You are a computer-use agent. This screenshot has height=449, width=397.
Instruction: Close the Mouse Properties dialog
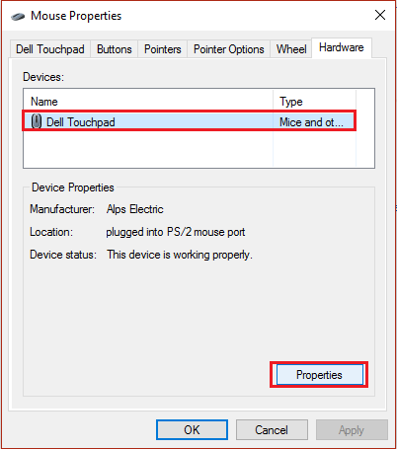pos(380,15)
